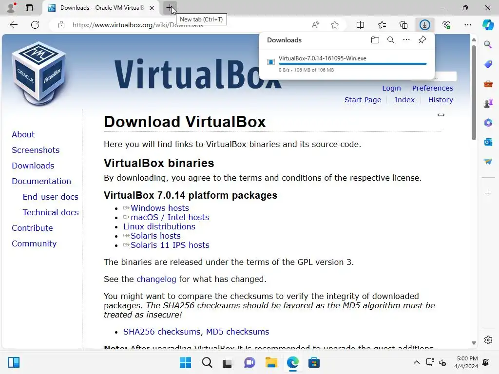The image size is (499, 374).
Task: Open sidebar Tools briefcase icon
Action: pyautogui.click(x=488, y=84)
